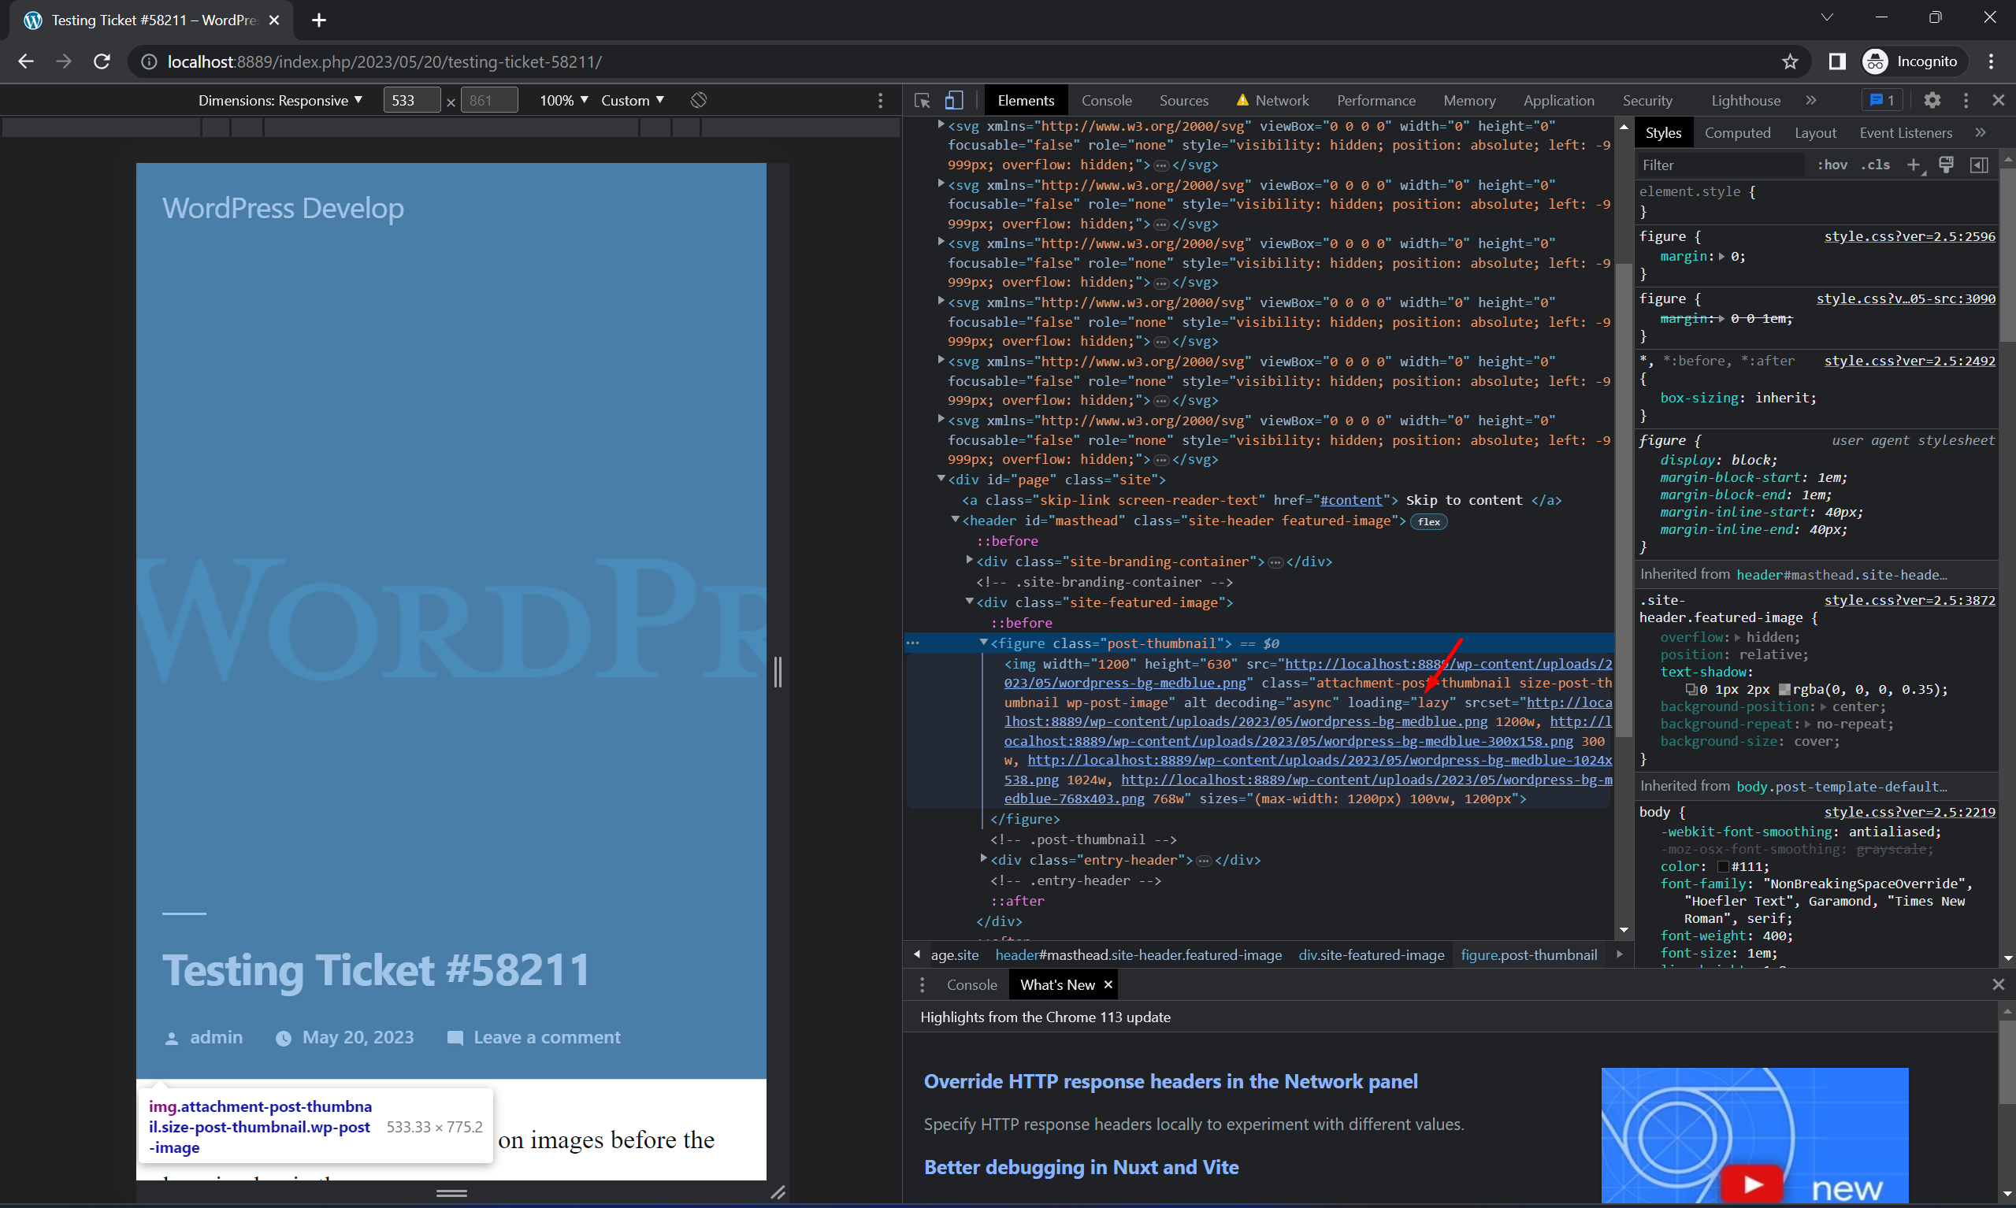Open the Network tab
Viewport: 2016px width, 1208px height.
[x=1272, y=100]
